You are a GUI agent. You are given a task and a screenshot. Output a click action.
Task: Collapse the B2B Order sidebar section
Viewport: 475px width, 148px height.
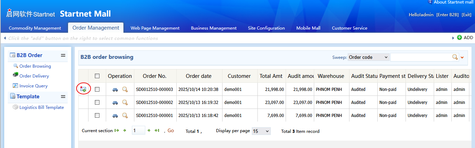point(63,55)
